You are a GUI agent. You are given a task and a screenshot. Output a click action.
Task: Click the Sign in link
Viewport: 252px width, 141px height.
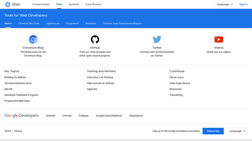pos(243,4)
